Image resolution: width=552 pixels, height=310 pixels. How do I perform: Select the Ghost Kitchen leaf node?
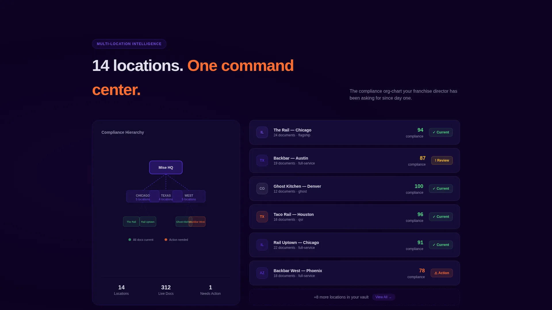pyautogui.click(x=184, y=222)
